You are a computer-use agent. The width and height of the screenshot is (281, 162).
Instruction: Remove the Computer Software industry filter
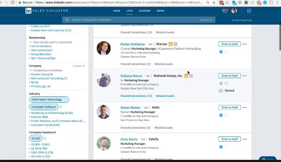coord(44,107)
